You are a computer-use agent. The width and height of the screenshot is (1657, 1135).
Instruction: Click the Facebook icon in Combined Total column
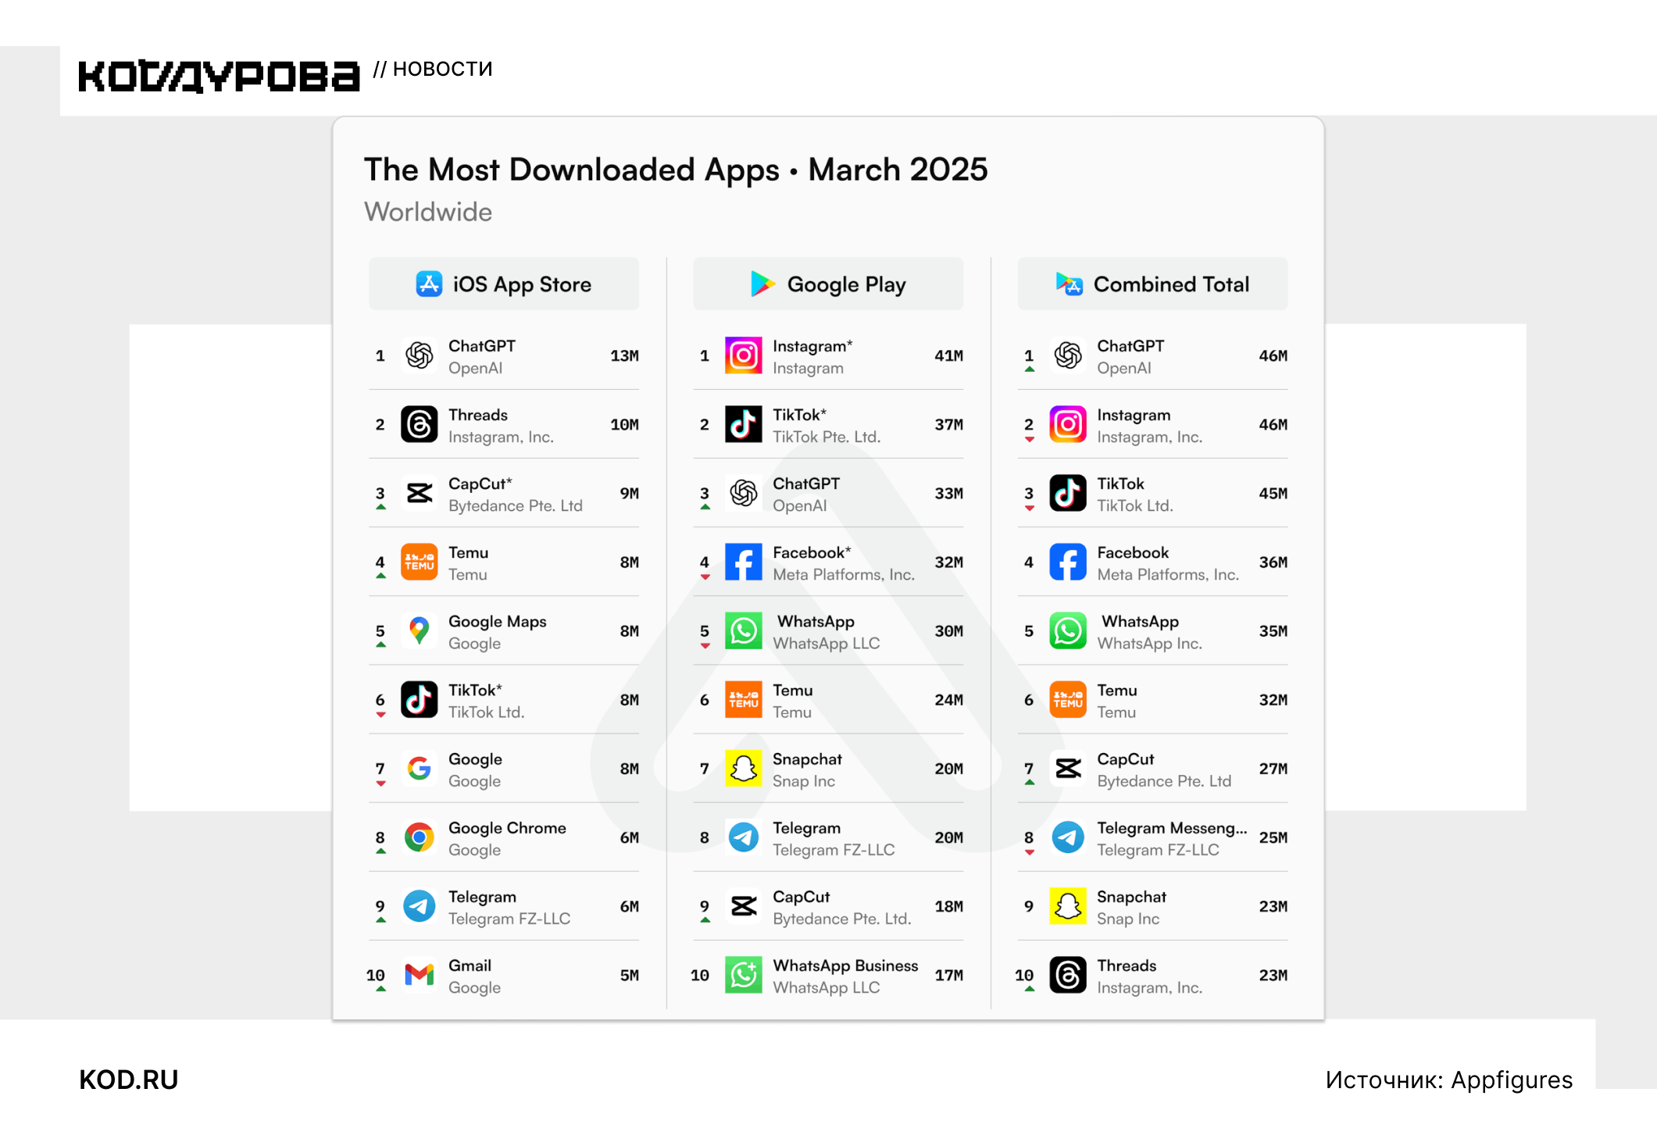1068,562
